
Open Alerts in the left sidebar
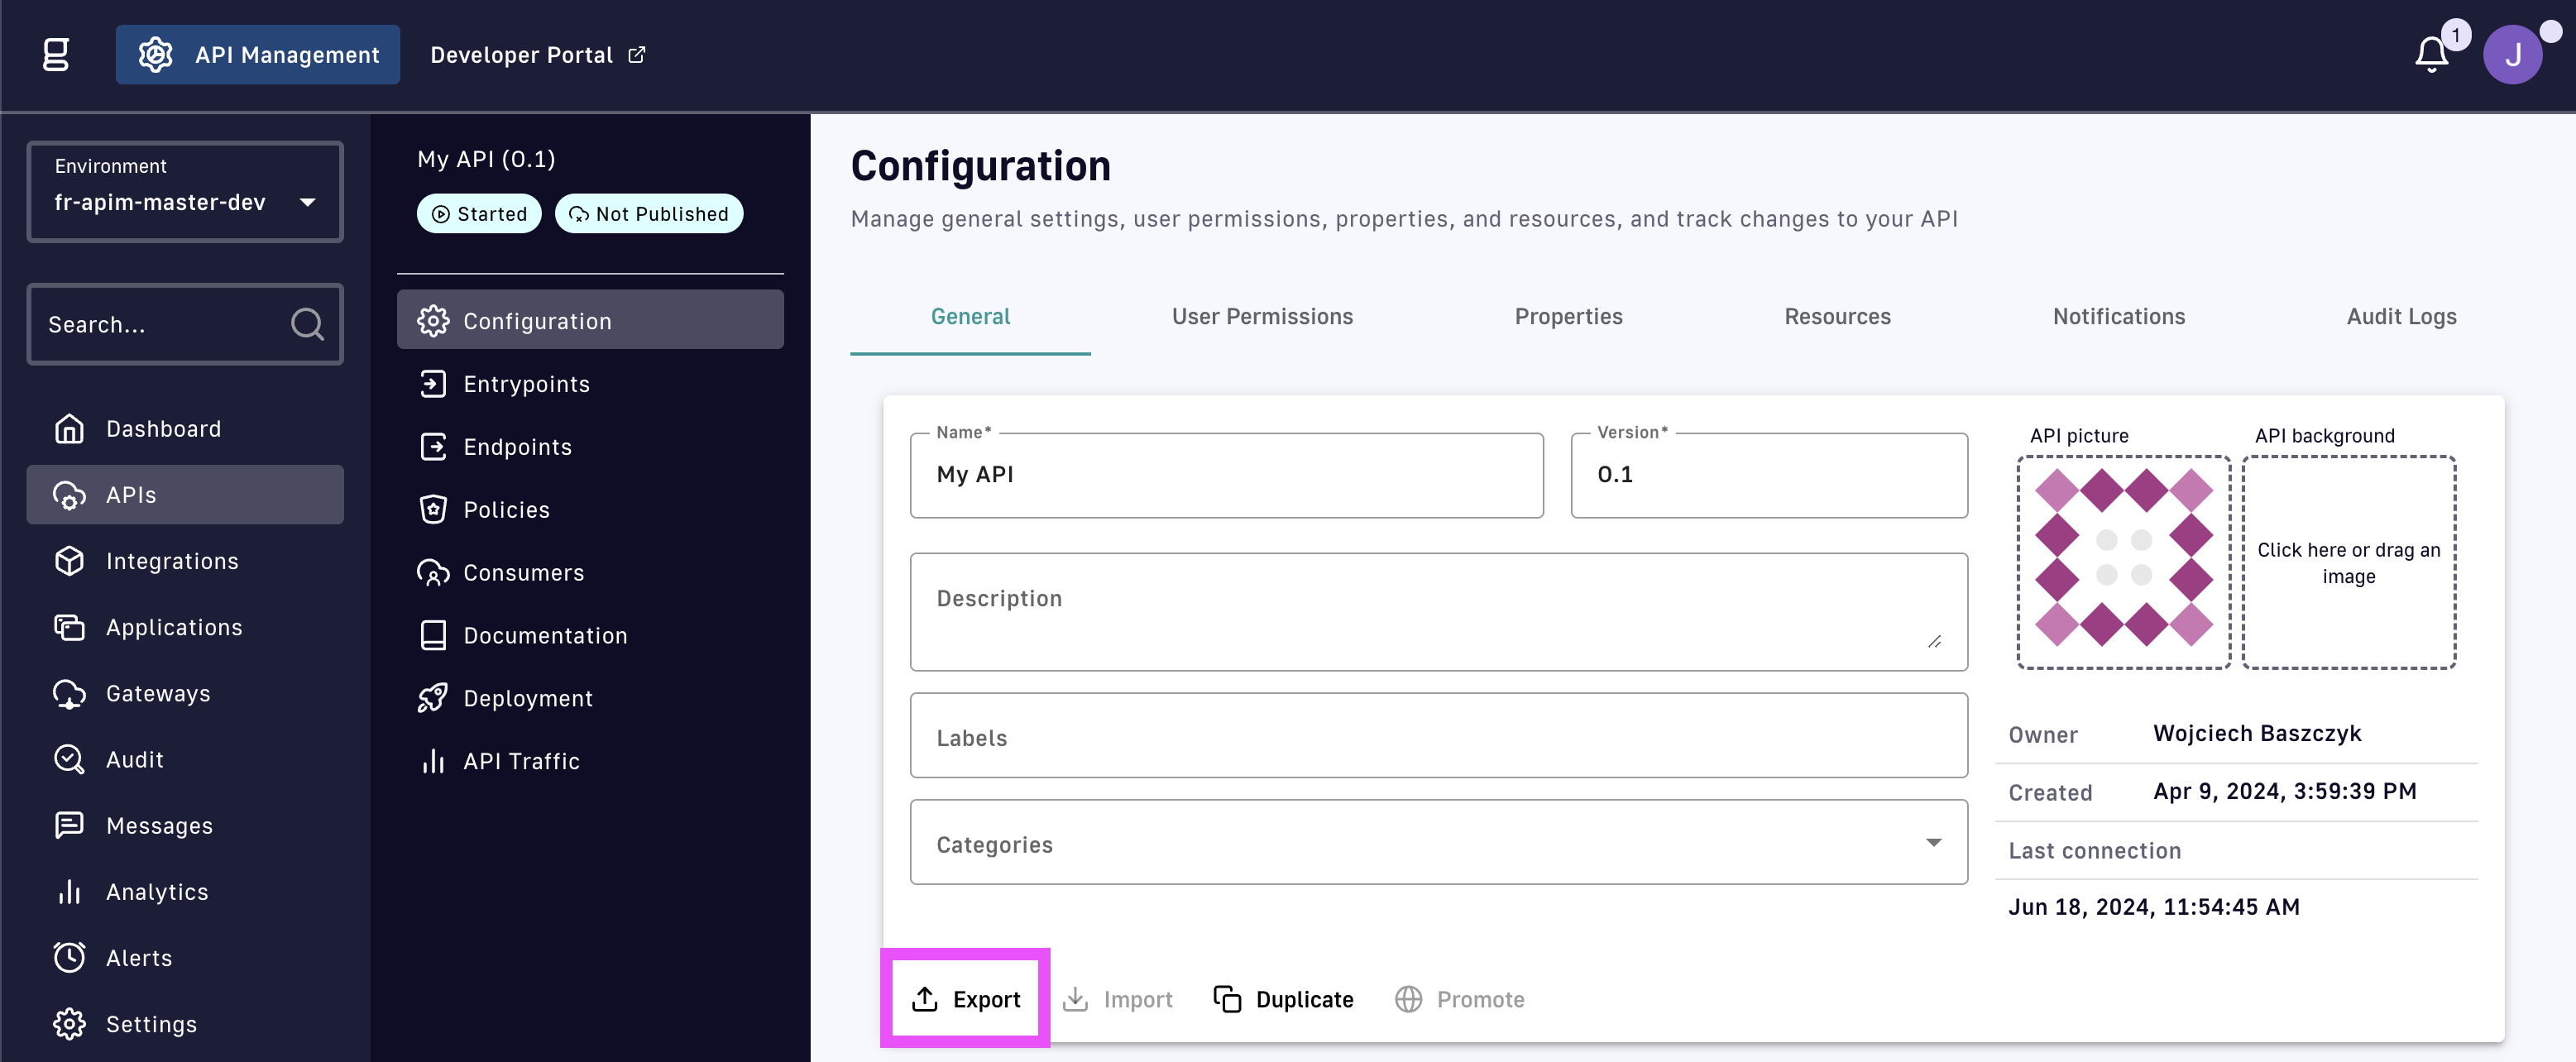(139, 958)
